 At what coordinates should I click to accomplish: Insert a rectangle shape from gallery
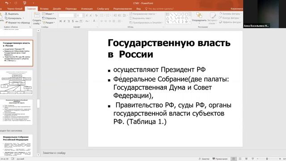click(x=179, y=14)
